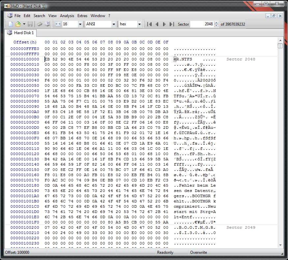Viewport: 288px width, 260px height.
Task: Restore the inner document window
Action: 274,16
